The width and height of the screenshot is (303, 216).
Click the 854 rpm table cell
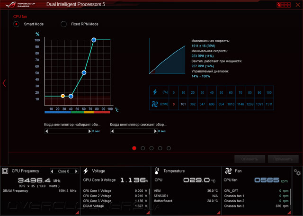(221, 104)
